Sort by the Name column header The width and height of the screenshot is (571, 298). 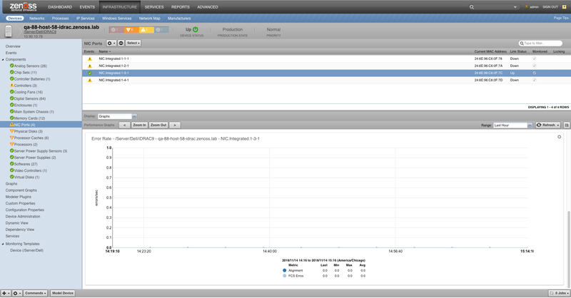click(104, 51)
